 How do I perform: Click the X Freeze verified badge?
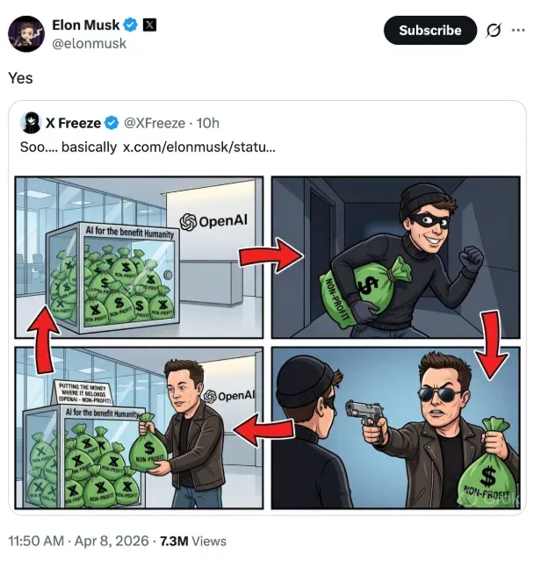point(112,123)
